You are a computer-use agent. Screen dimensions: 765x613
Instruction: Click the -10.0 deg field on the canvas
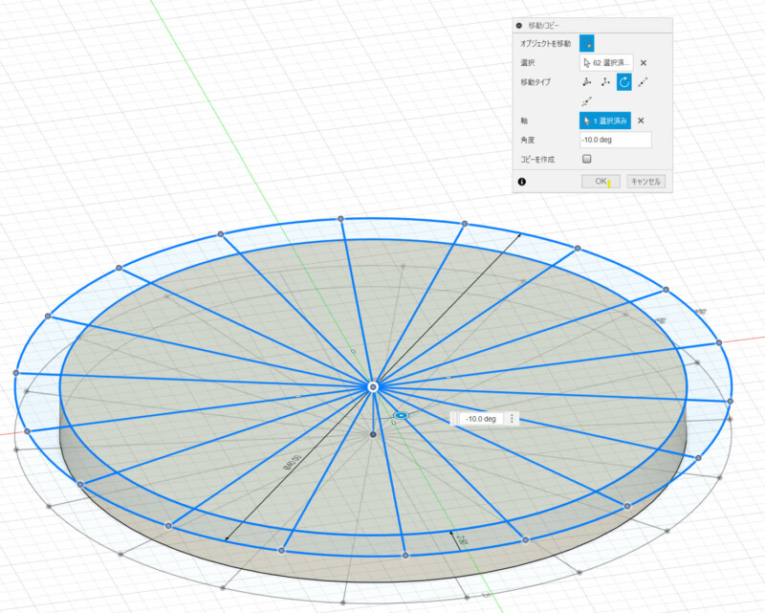tap(481, 419)
